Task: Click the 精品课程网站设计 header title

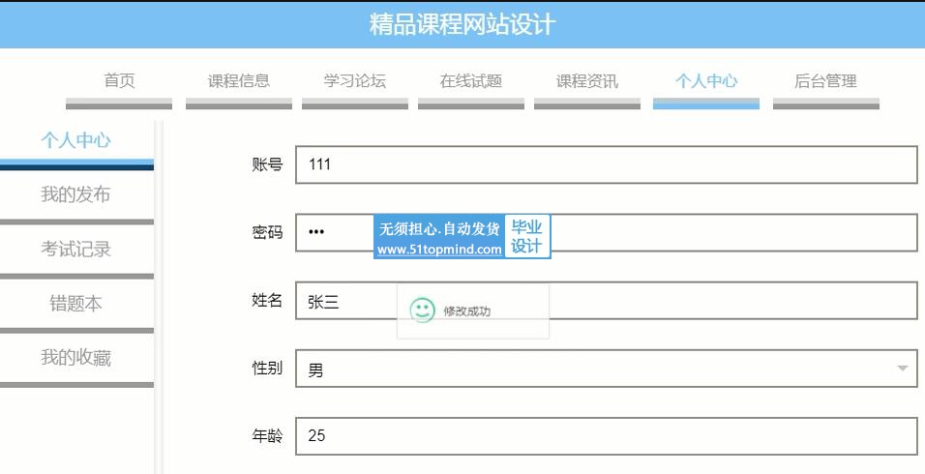Action: [x=462, y=24]
